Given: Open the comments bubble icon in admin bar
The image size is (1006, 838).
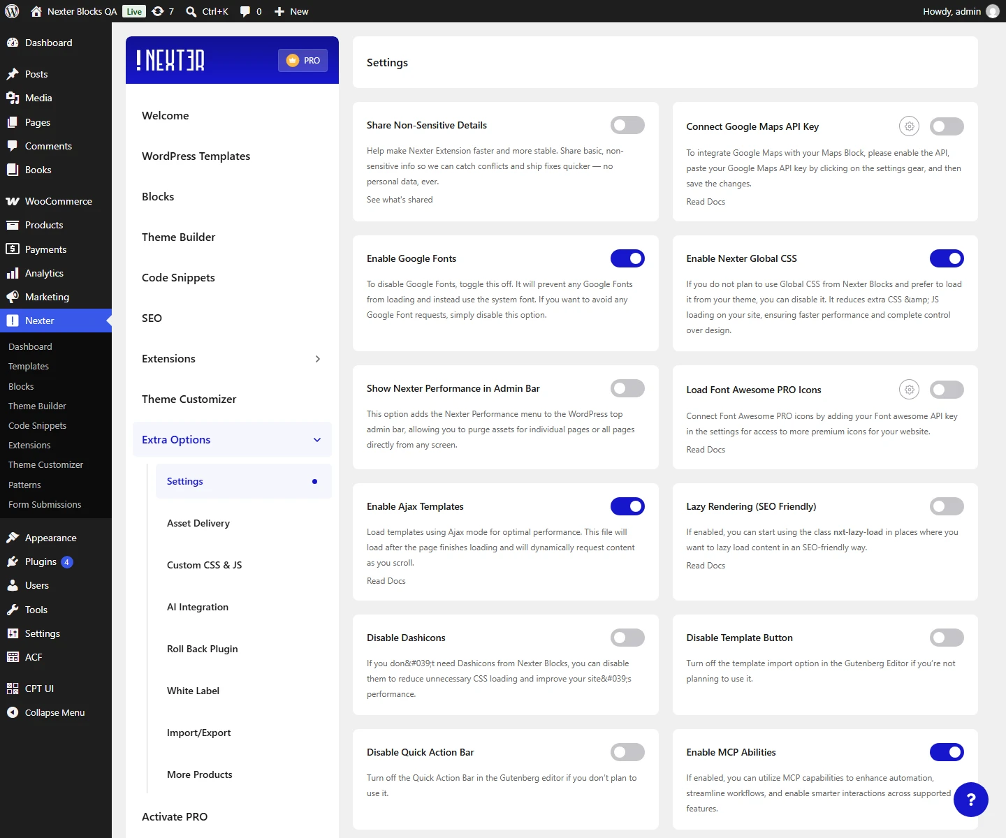Looking at the screenshot, I should [x=245, y=11].
